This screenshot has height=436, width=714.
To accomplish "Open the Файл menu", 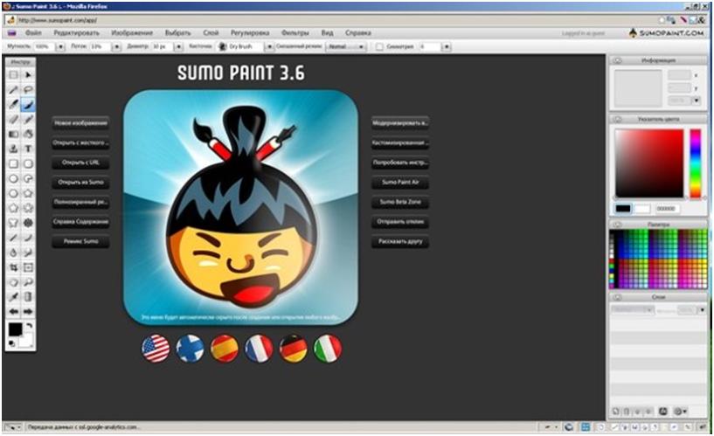I will point(33,33).
